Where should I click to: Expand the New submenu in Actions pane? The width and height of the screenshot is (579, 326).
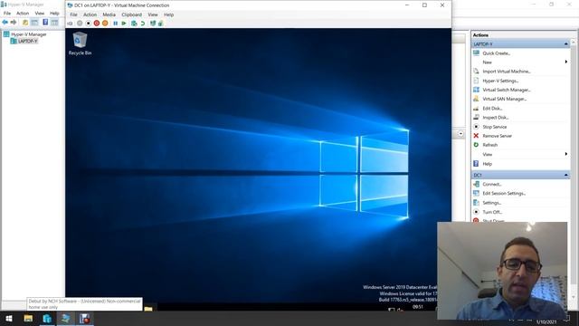[565, 62]
